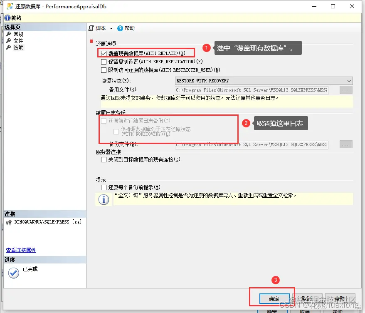The height and width of the screenshot is (313, 365).
Task: Click the browse button next to 备用文件
Action: pos(346,89)
